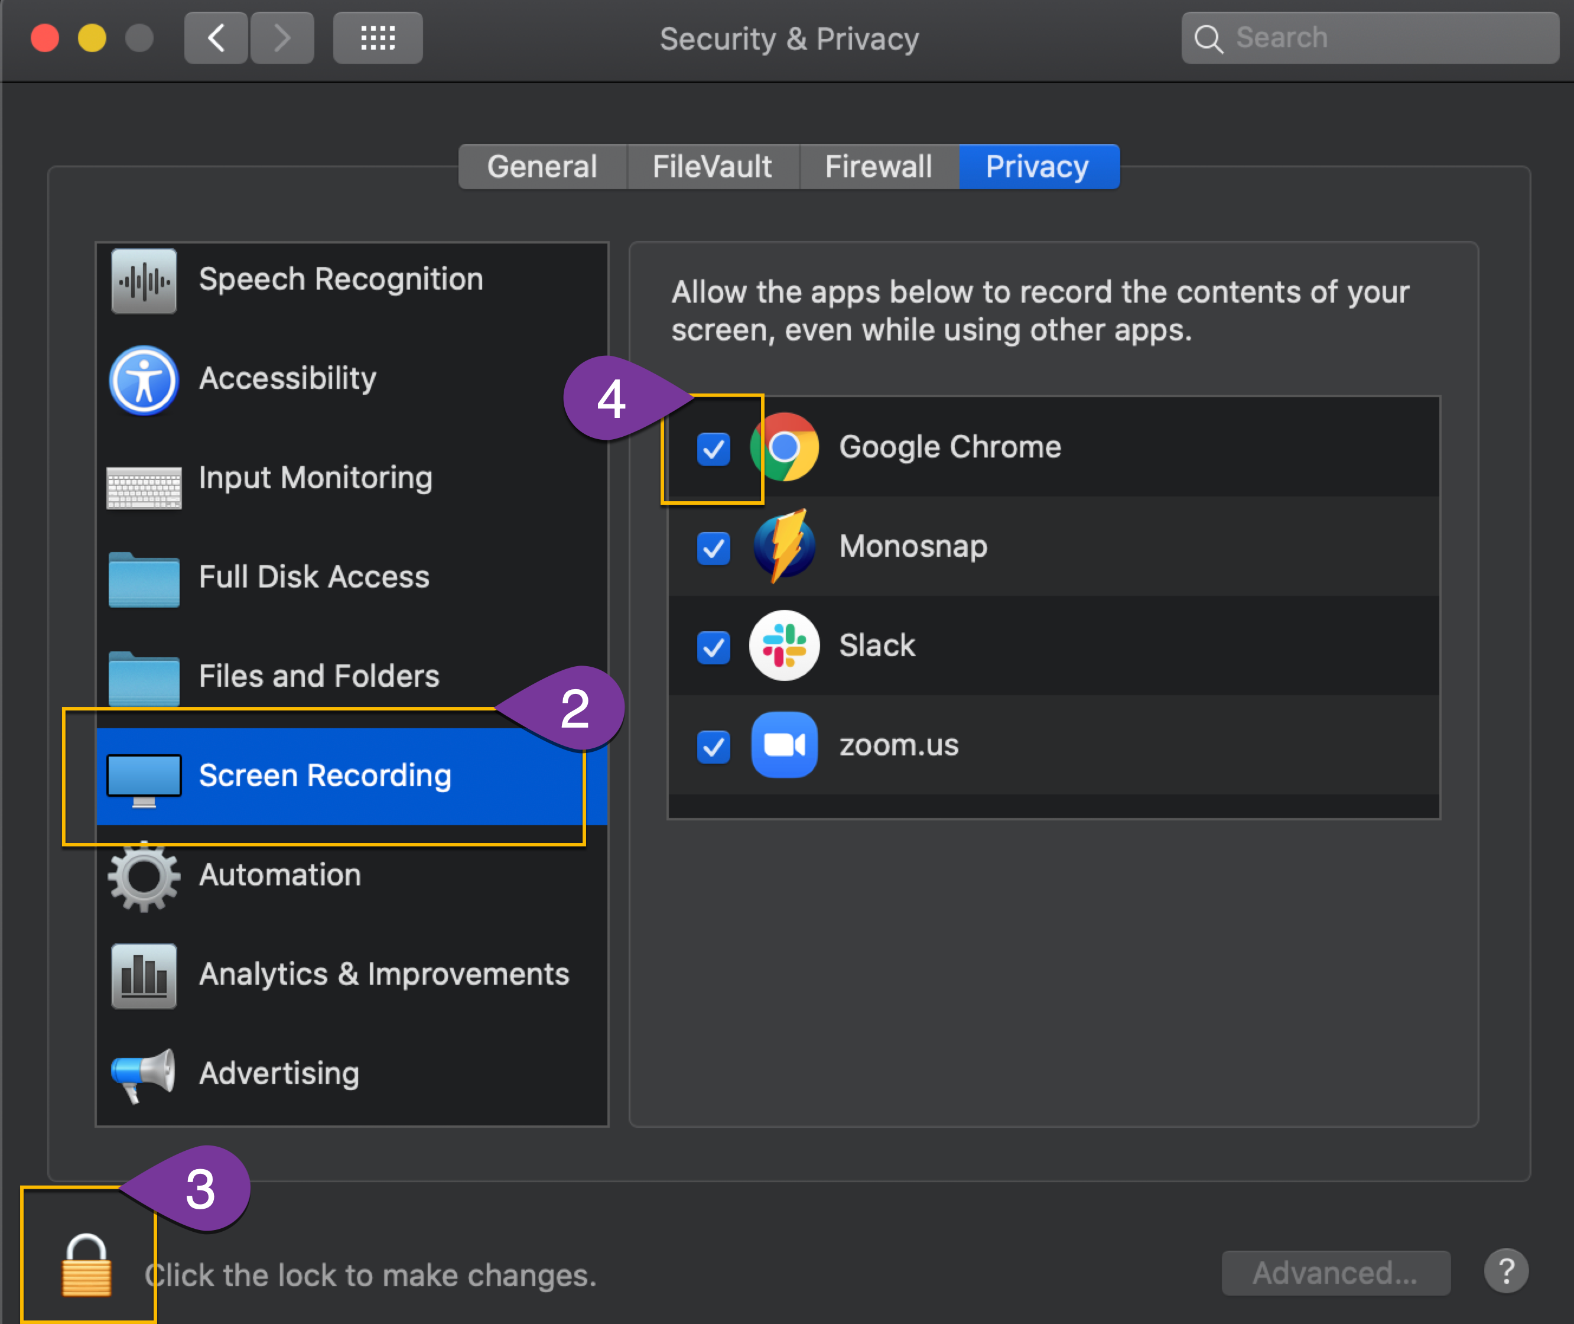Click the Analytics & Improvements chart icon

[x=144, y=975]
